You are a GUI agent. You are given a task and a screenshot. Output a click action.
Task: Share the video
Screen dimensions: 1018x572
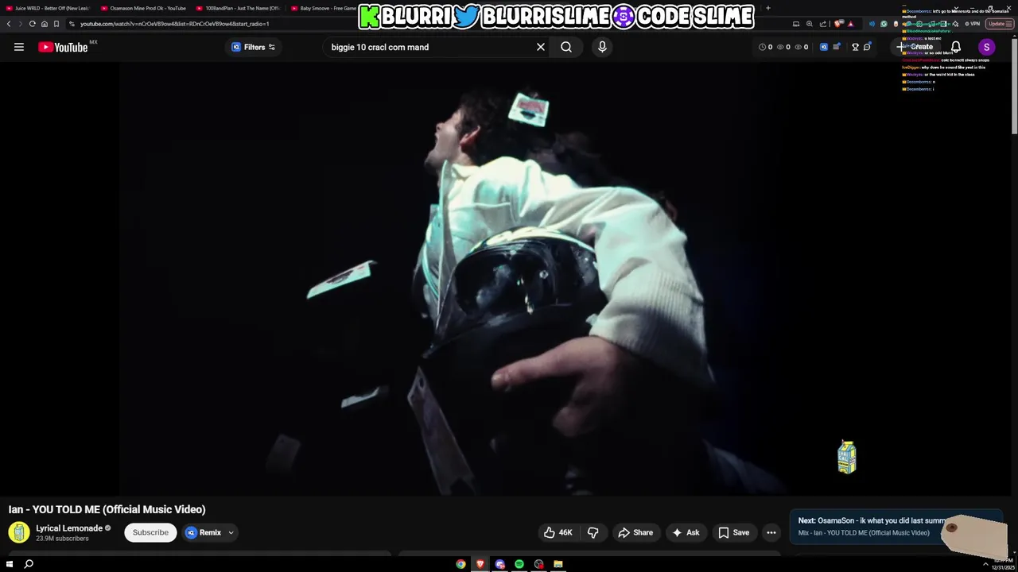click(x=635, y=532)
